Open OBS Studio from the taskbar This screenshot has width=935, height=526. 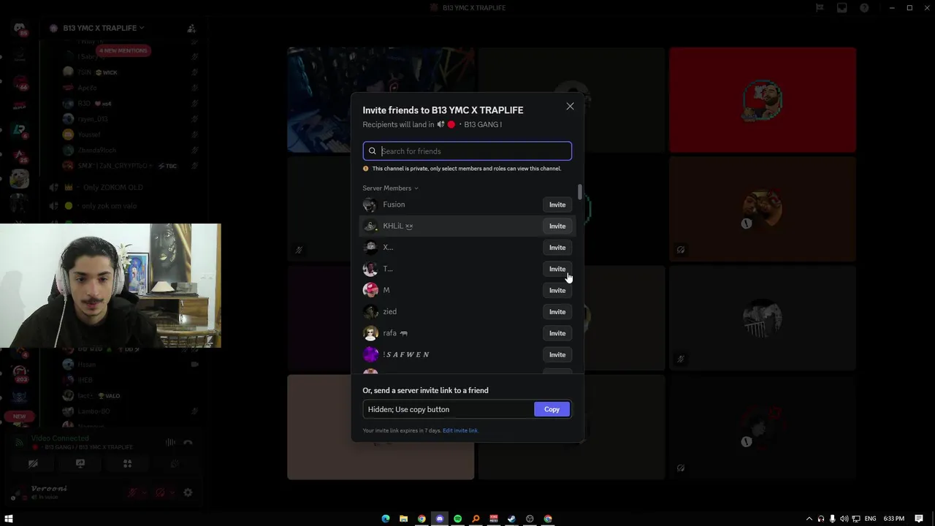coord(530,519)
